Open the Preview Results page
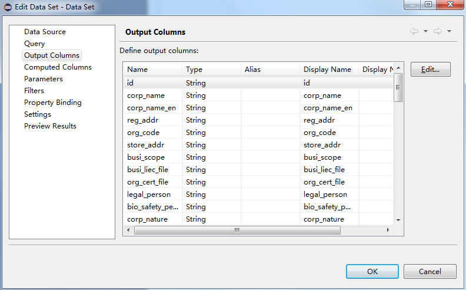The width and height of the screenshot is (466, 290). pos(50,126)
